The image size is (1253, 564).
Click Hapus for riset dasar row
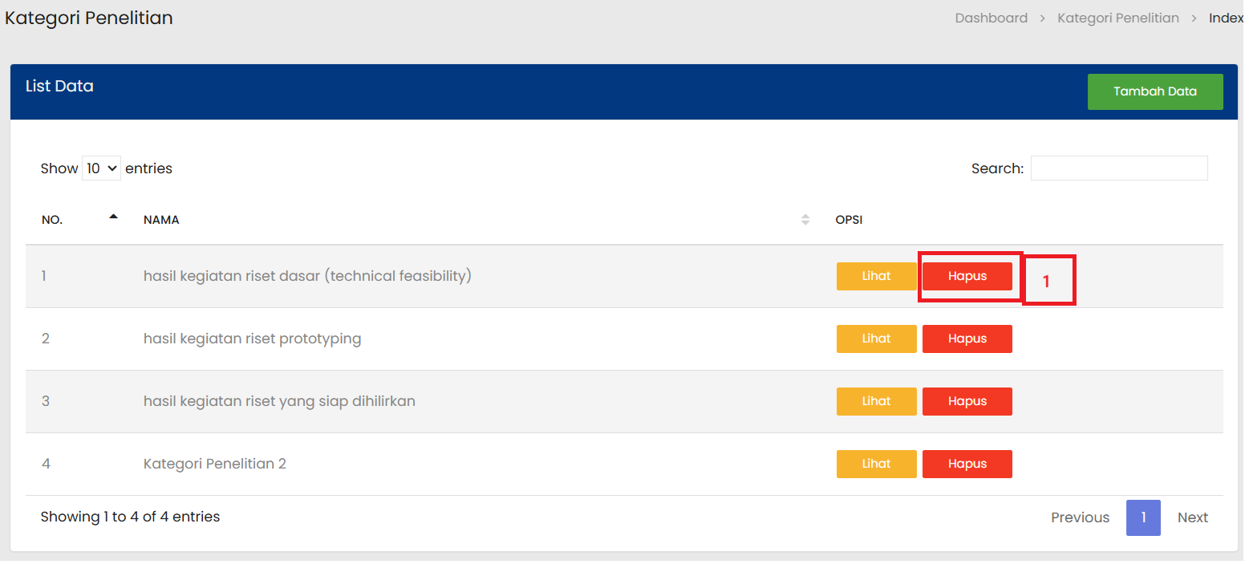[x=967, y=276]
